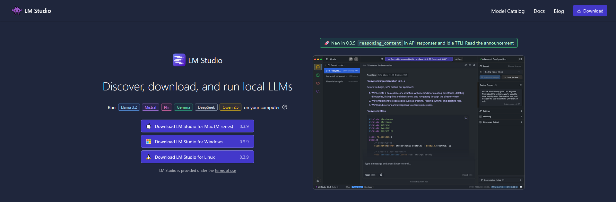Screen dimensions: 616x202
Task: Click the LM Studio monster logo in header
Action: 17,11
